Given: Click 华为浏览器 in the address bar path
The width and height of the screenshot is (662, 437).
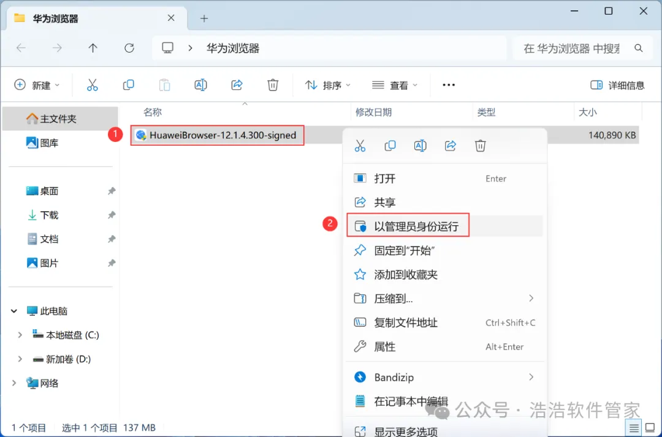Looking at the screenshot, I should [233, 48].
